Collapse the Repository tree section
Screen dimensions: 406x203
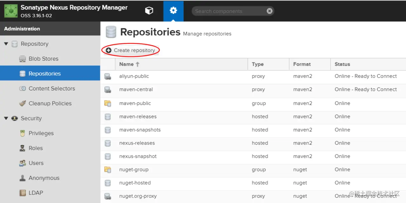pos(6,44)
